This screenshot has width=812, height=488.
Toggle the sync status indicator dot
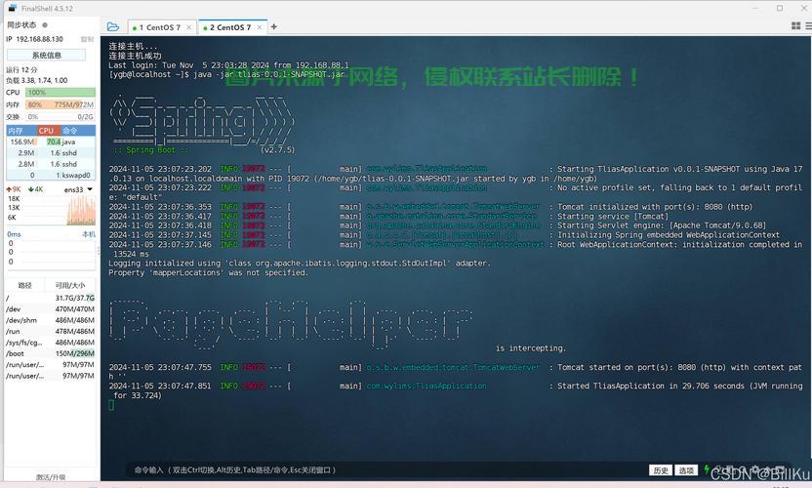click(45, 24)
